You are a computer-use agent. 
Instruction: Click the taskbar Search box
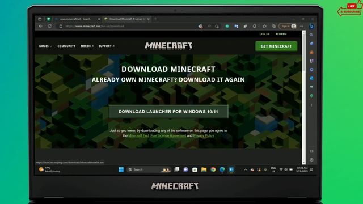149,169
